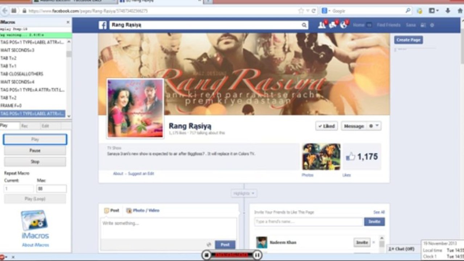Go to browser home page icon

point(460,11)
